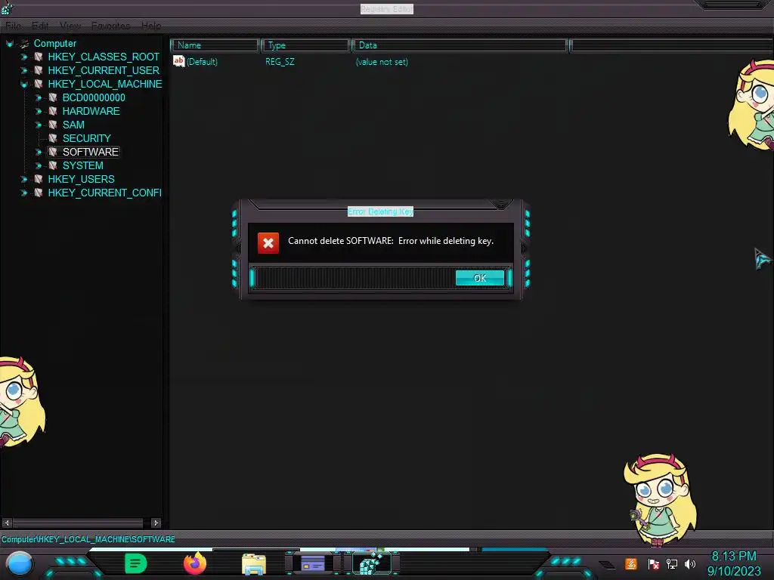Select HKEY_CURRENT_CONFIG key
This screenshot has width=774, height=580.
[x=104, y=193]
